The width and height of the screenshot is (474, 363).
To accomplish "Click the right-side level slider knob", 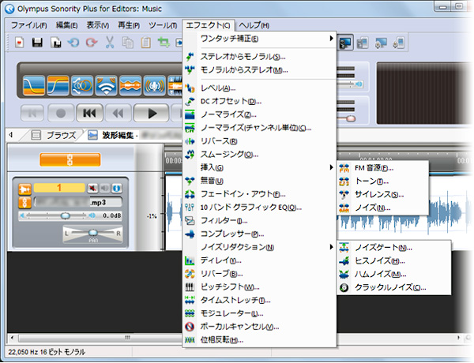I will [x=351, y=118].
